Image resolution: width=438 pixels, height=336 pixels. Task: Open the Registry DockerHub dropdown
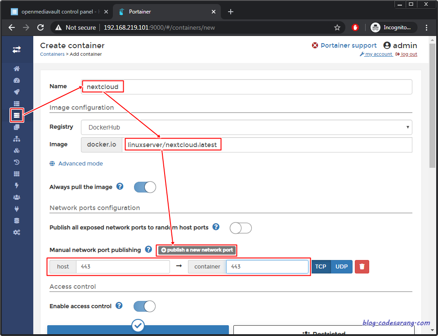246,127
